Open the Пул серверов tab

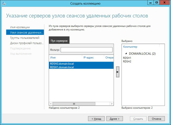(59, 40)
